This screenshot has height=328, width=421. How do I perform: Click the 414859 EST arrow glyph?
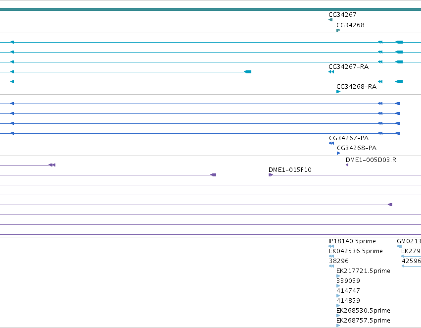[x=338, y=306]
